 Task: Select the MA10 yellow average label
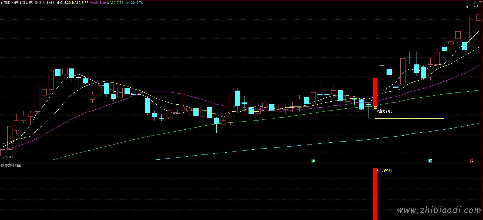pyautogui.click(x=80, y=3)
